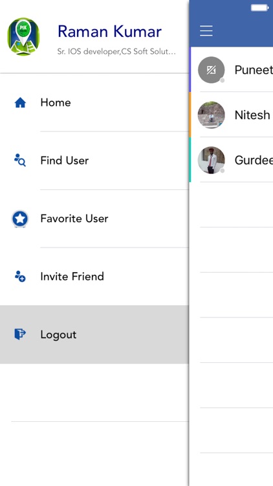Tap Puneet's grey placeholder avatar
Screen dimensions: 273x486
[212, 70]
